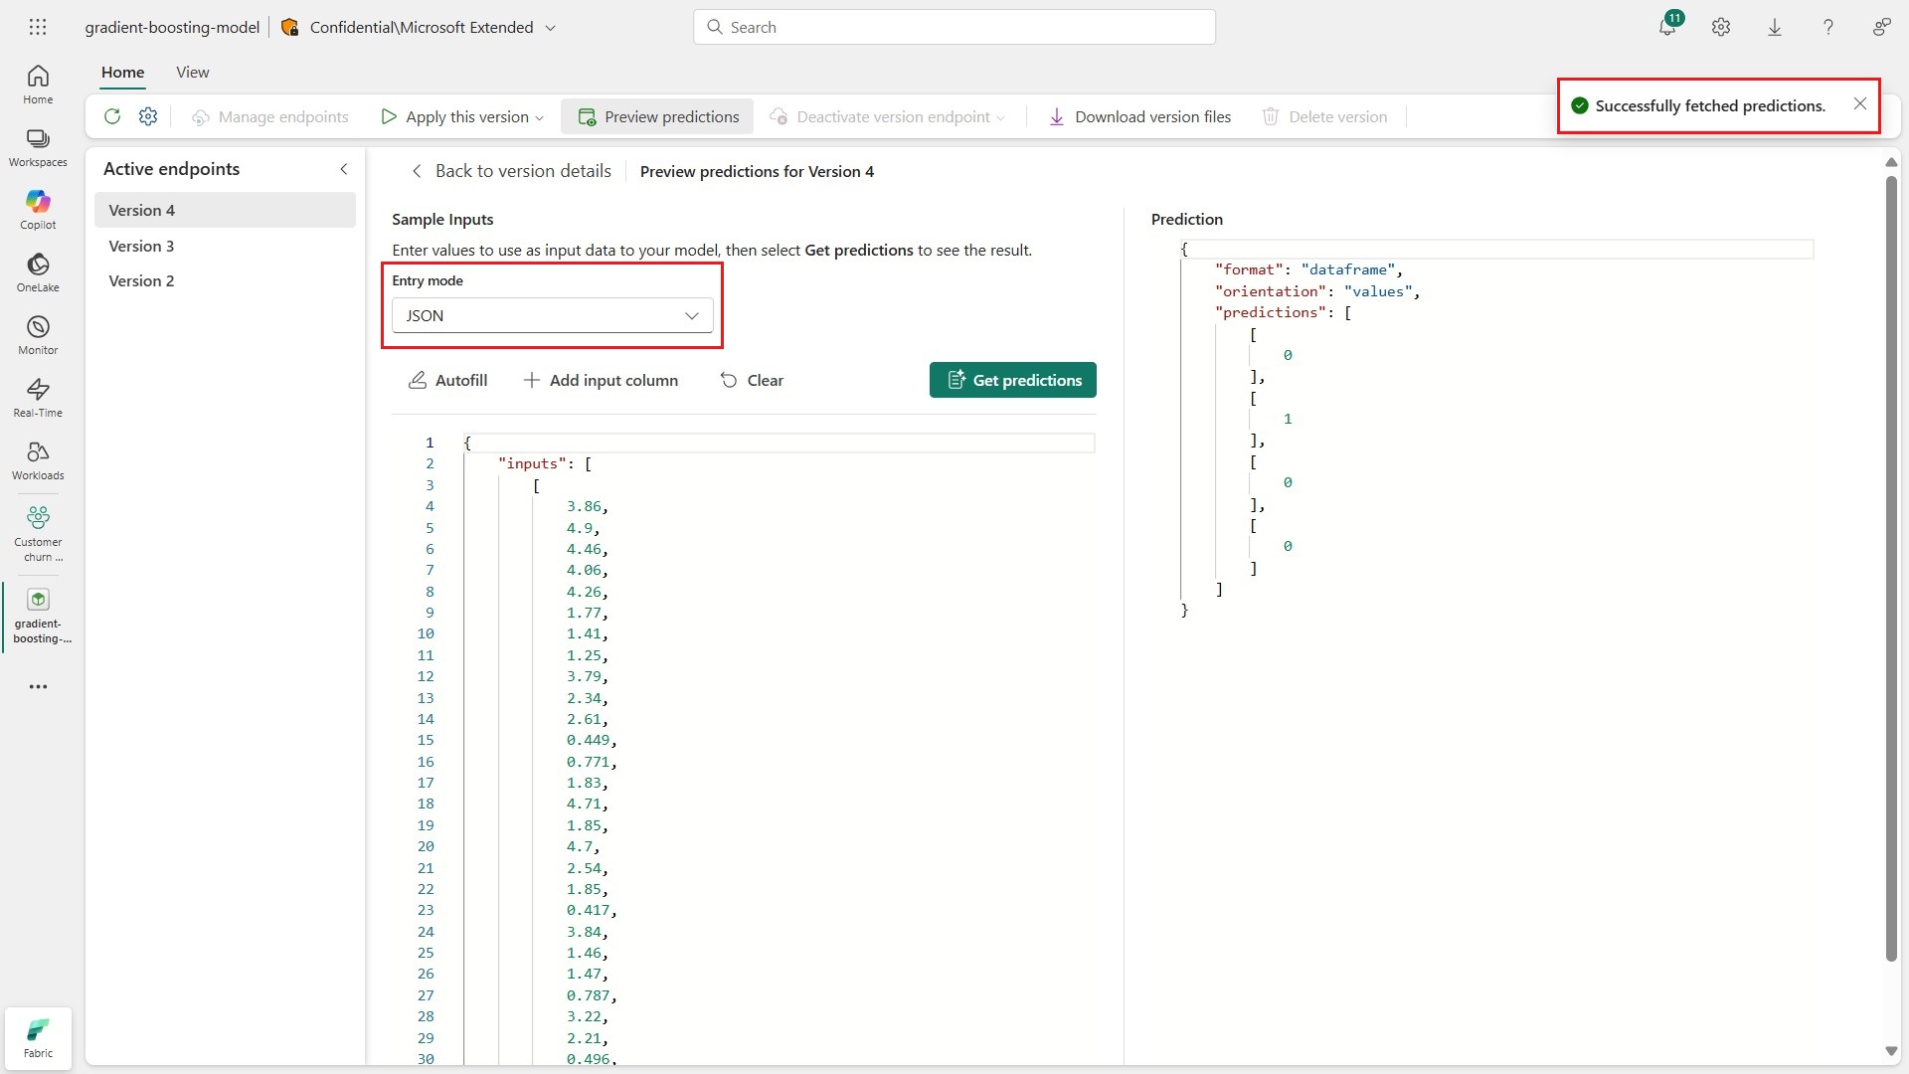The height and width of the screenshot is (1074, 1909).
Task: Switch to the View tab
Action: pyautogui.click(x=192, y=72)
